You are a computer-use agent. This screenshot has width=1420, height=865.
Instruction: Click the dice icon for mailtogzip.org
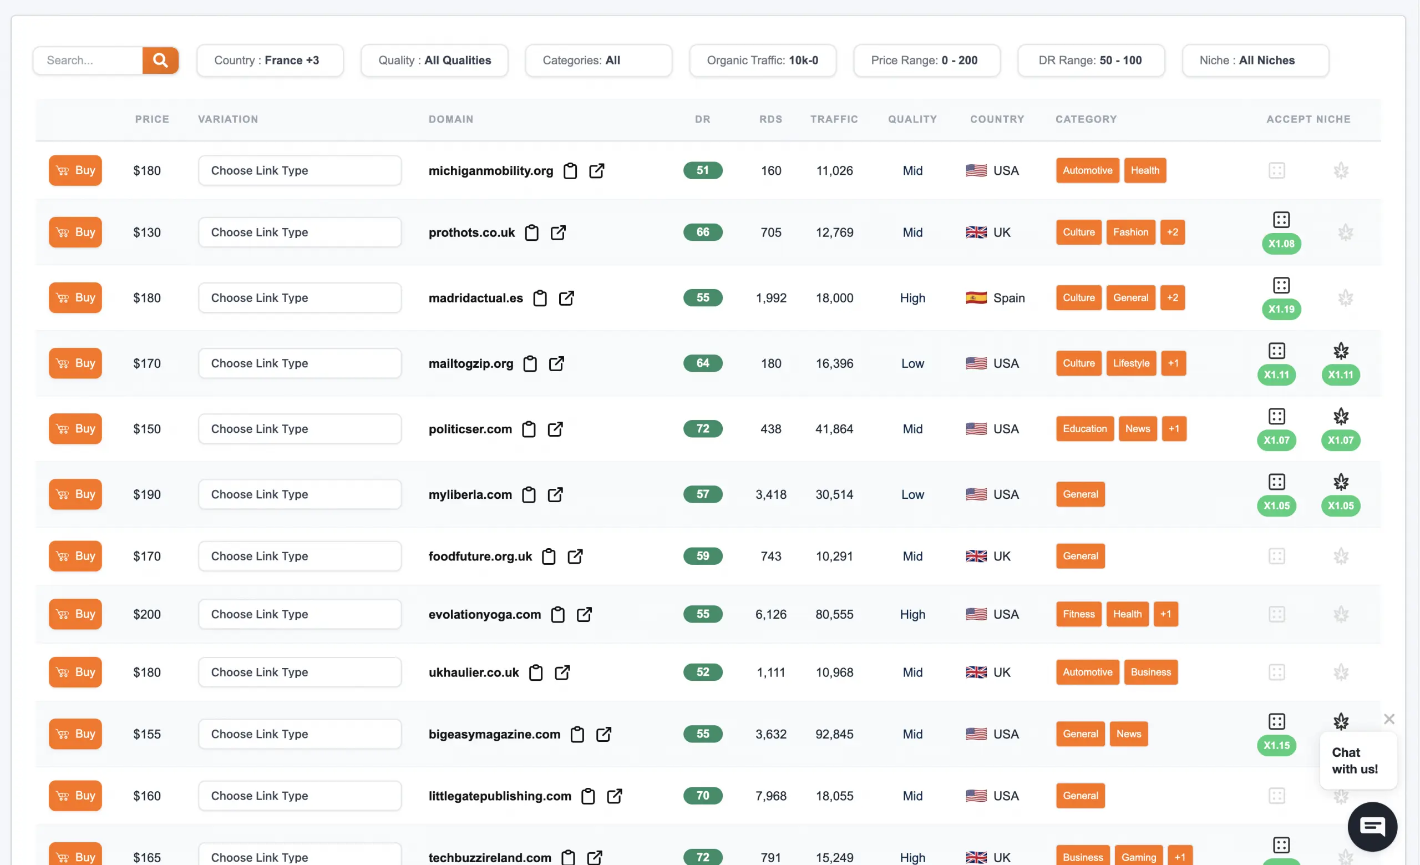pos(1276,350)
